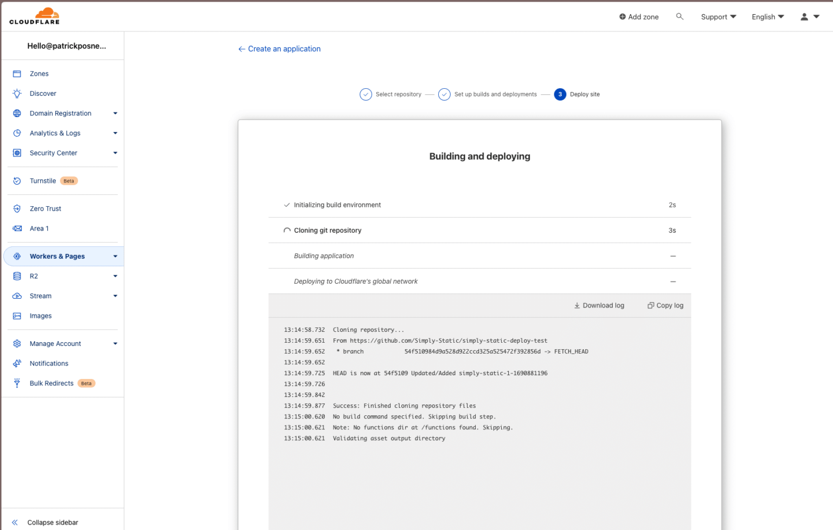The width and height of the screenshot is (833, 530).
Task: Go back via Create an application link
Action: [279, 49]
